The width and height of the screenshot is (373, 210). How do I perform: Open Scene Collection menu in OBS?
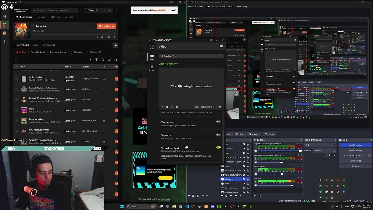coord(227,6)
